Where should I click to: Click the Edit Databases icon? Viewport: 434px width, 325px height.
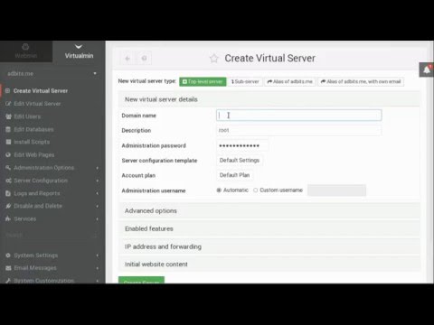[8, 129]
